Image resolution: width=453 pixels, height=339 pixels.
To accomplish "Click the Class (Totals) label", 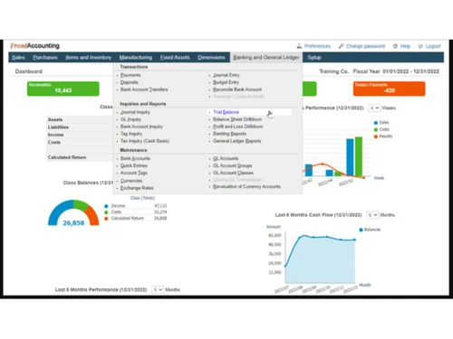I will [142, 198].
